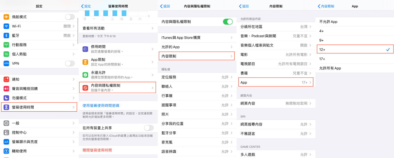Open the 網頁內容 無限制地取用 row
The height and width of the screenshot is (158, 394).
(276, 103)
